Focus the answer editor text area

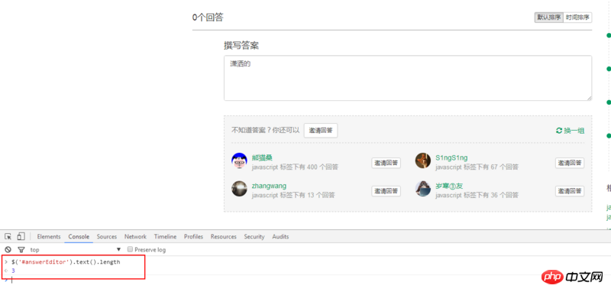click(x=408, y=78)
